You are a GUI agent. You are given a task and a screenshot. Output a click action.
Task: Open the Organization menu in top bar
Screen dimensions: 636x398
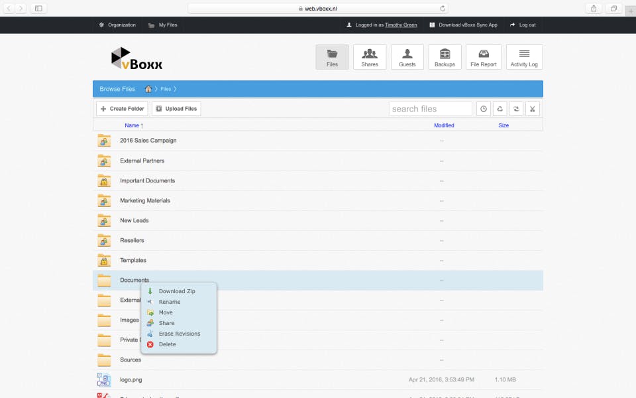(x=118, y=25)
